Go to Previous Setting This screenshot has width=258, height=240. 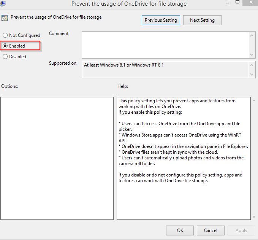(x=161, y=20)
